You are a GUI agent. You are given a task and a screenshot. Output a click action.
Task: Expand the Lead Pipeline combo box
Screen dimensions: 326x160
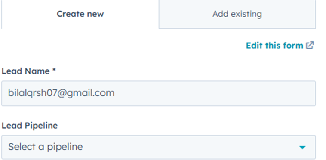coord(159,147)
